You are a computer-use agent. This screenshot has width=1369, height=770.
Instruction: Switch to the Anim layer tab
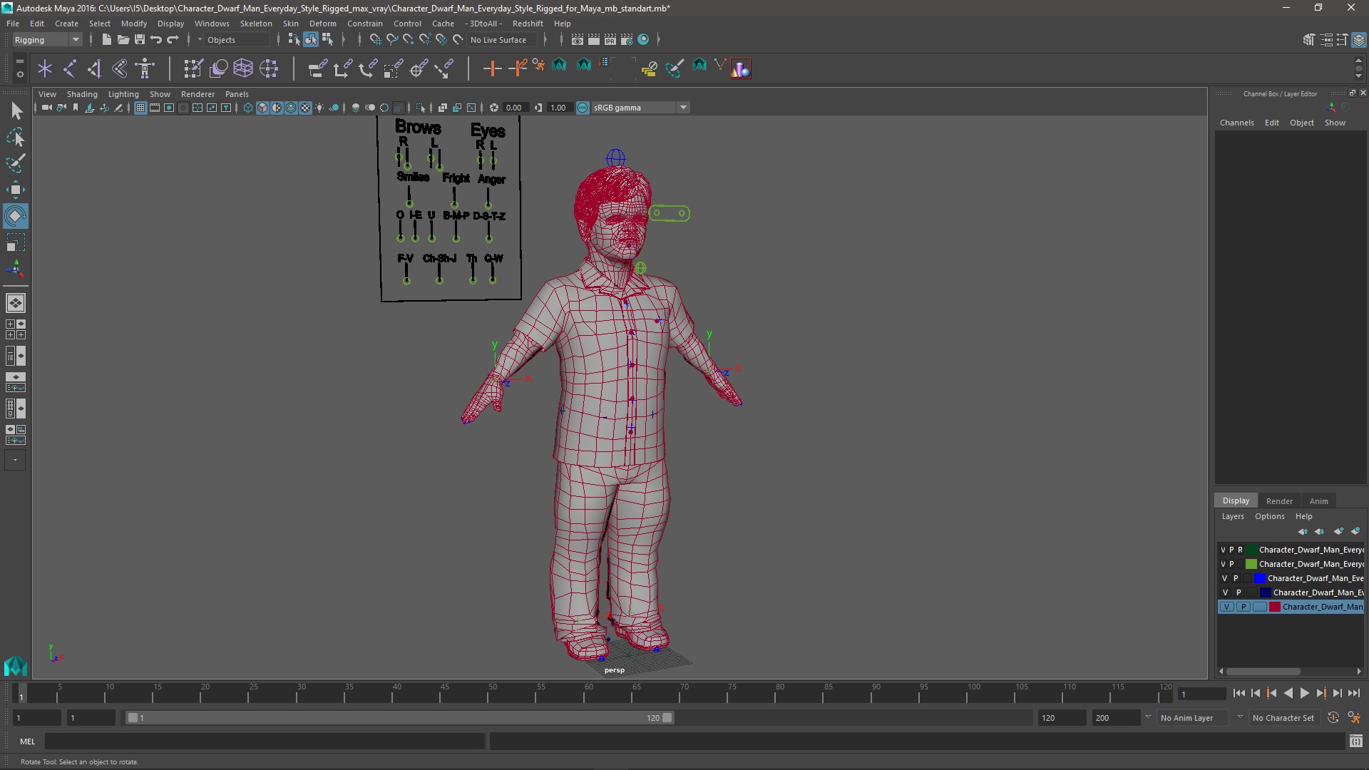(1318, 501)
